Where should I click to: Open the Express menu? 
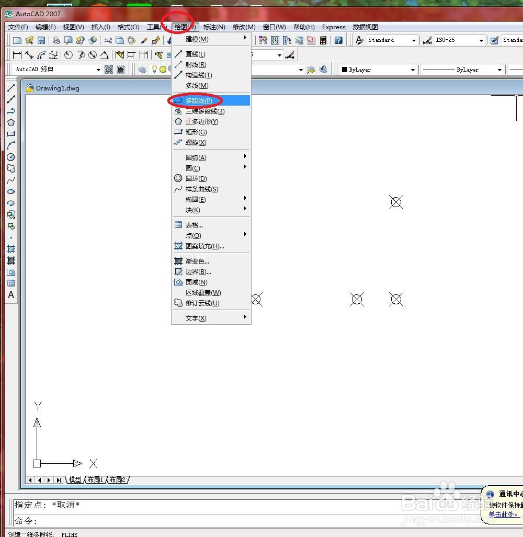pos(334,27)
